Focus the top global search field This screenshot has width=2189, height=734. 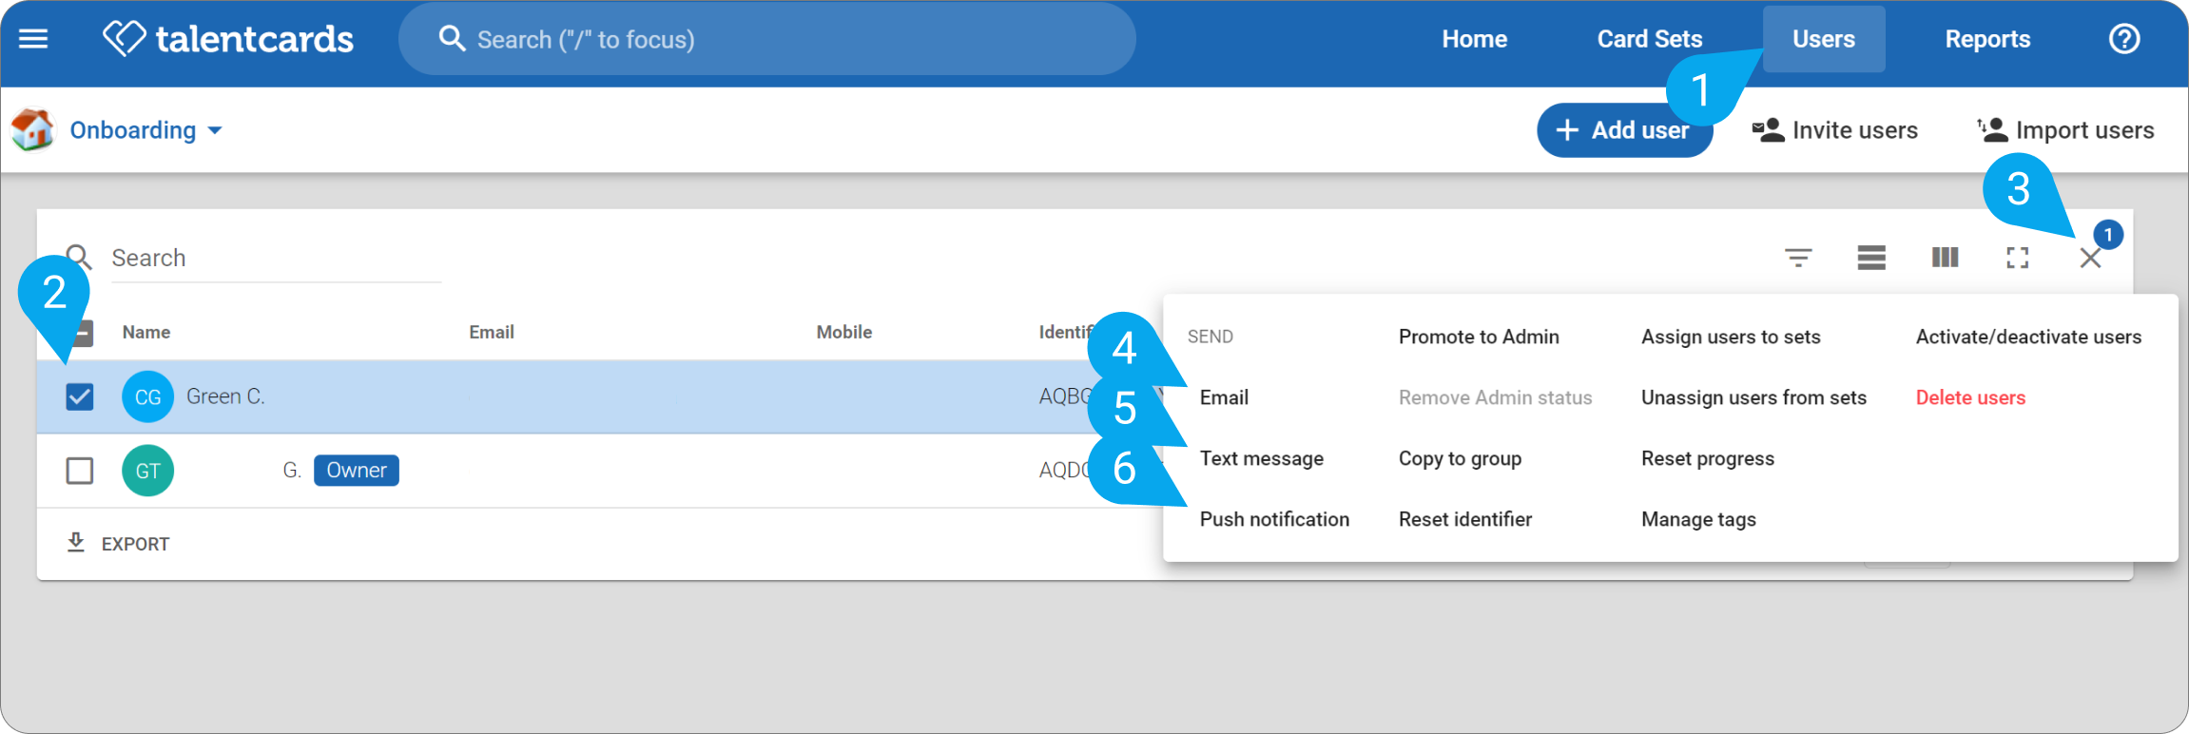(766, 39)
